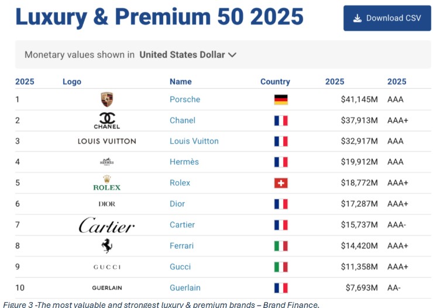Download the CSV file
This screenshot has height=308, width=433.
387,18
